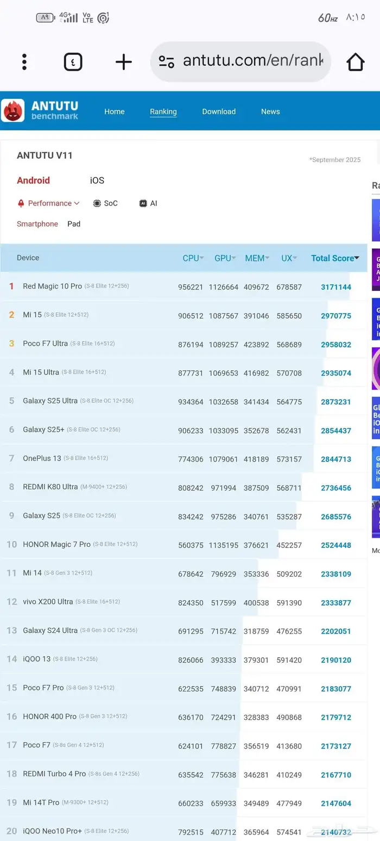This screenshot has height=841, width=380.
Task: Select the Android platform option
Action: tap(33, 180)
